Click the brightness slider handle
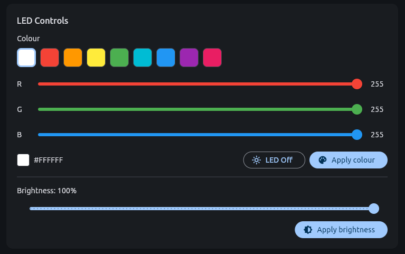 click(374, 209)
